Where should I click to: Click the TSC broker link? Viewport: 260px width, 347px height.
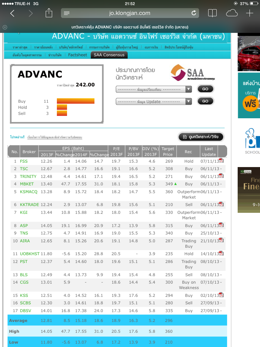pyautogui.click(x=24, y=169)
